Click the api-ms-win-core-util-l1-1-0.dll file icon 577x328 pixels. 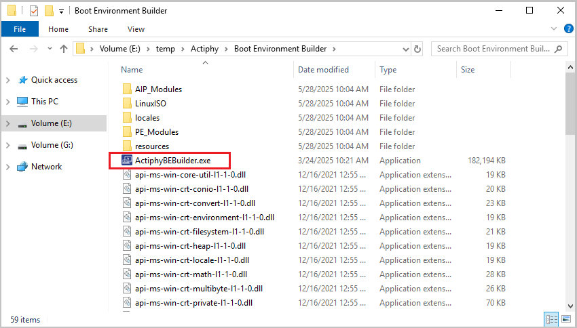coord(127,175)
